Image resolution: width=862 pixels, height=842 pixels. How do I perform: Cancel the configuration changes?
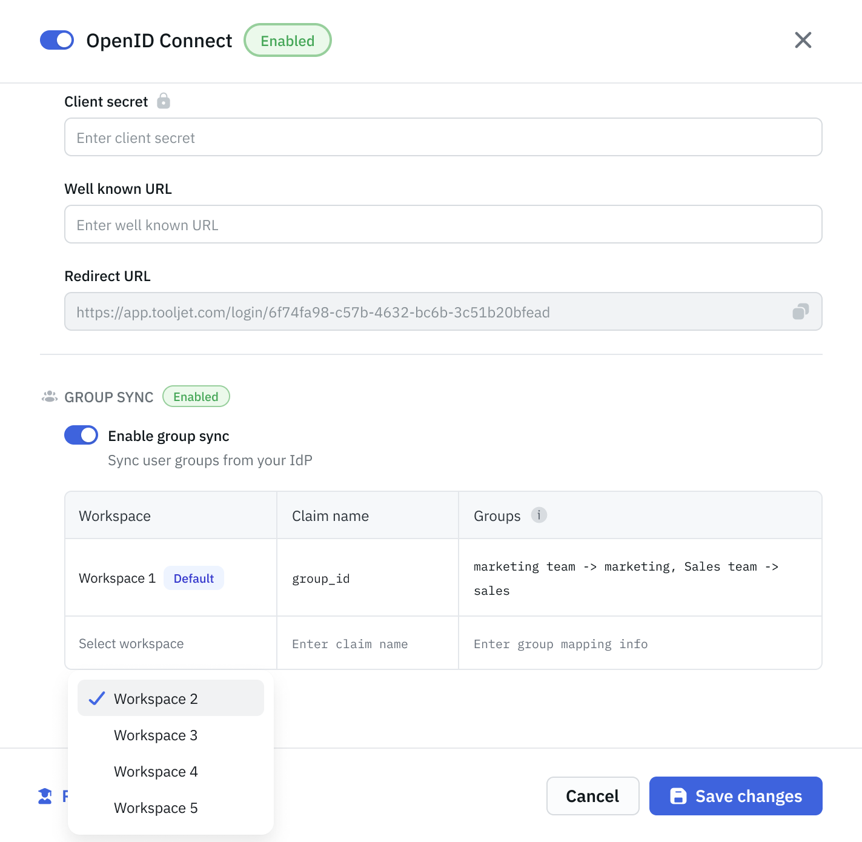coord(592,796)
